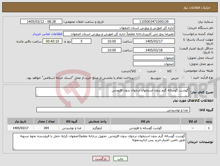Click the تاریخ نیاز column header
Screen dimensions: 220x166
pyautogui.click(x=20, y=121)
